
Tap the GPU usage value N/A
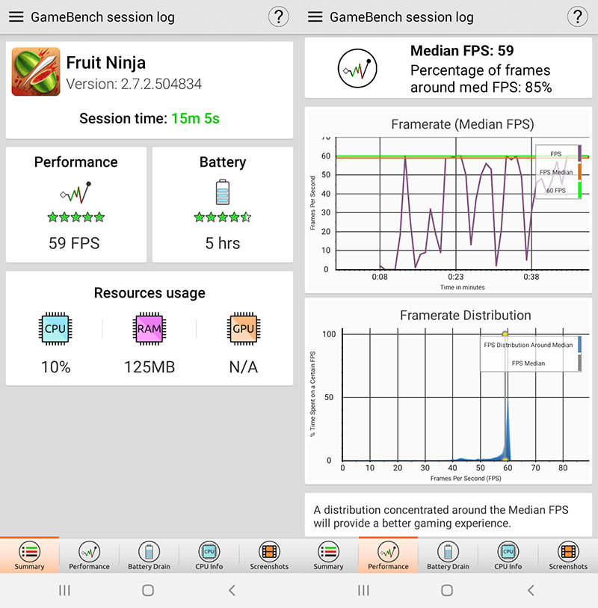(244, 366)
